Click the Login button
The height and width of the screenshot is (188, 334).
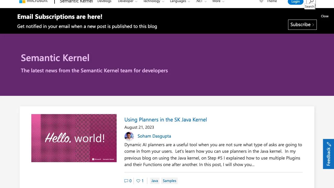pos(296,2)
